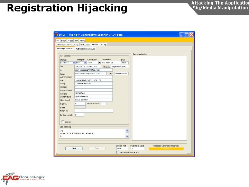
Task: Click the Message Generation Progress bar
Action: [166, 149]
